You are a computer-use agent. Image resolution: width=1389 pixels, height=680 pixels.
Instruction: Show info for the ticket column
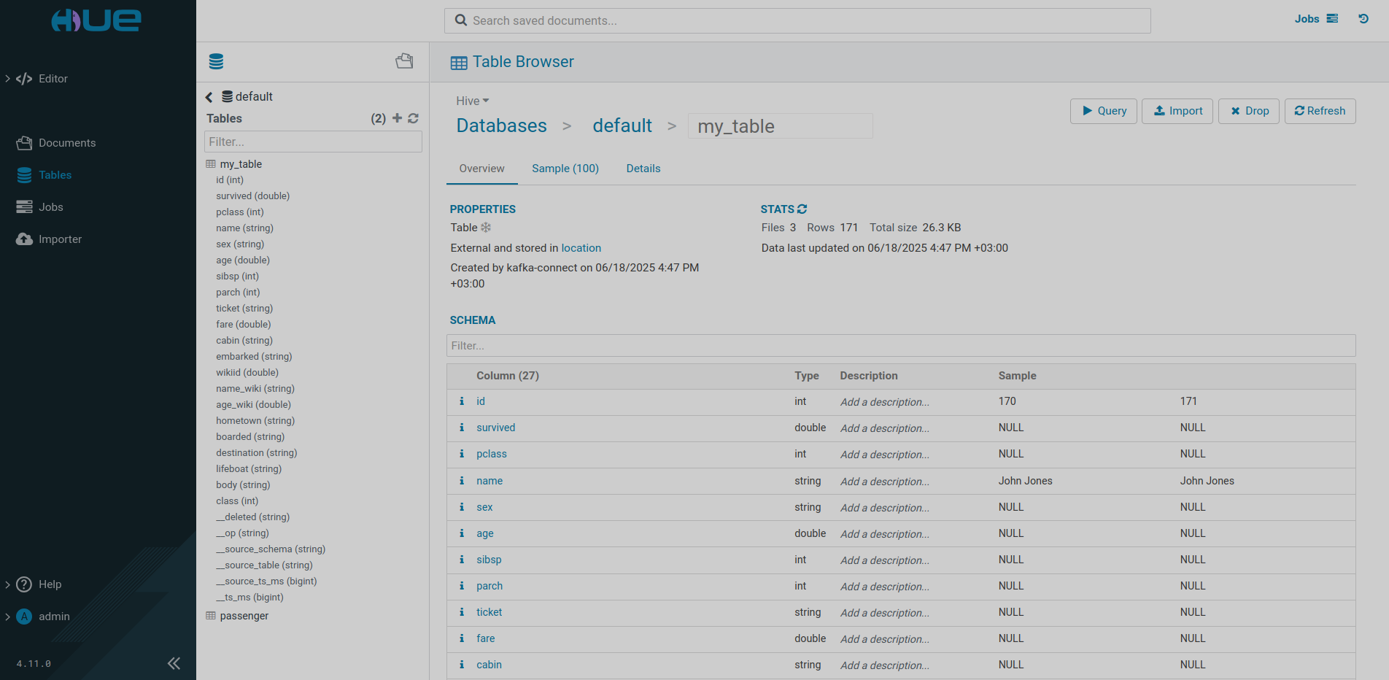[461, 612]
